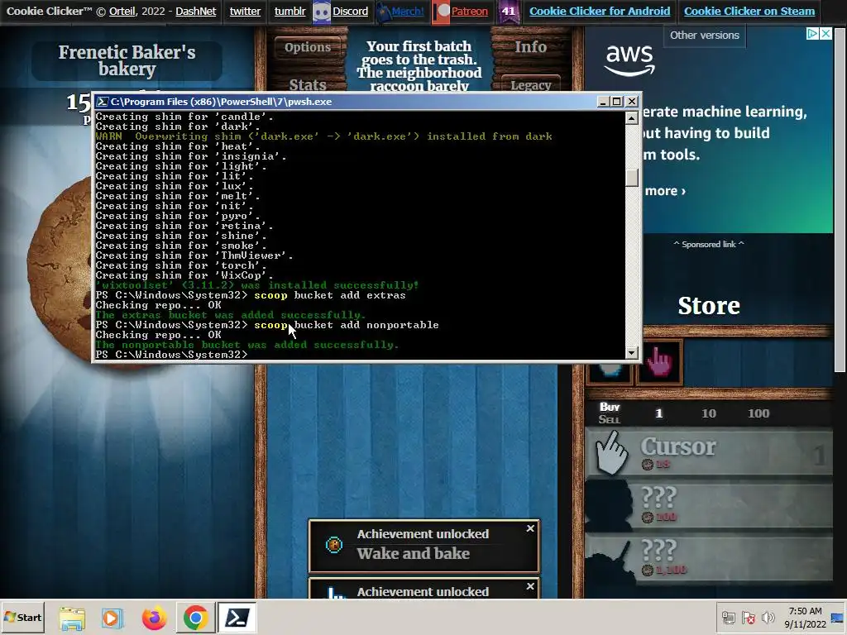Dismiss the lower Achievement unlocked notification

click(530, 586)
